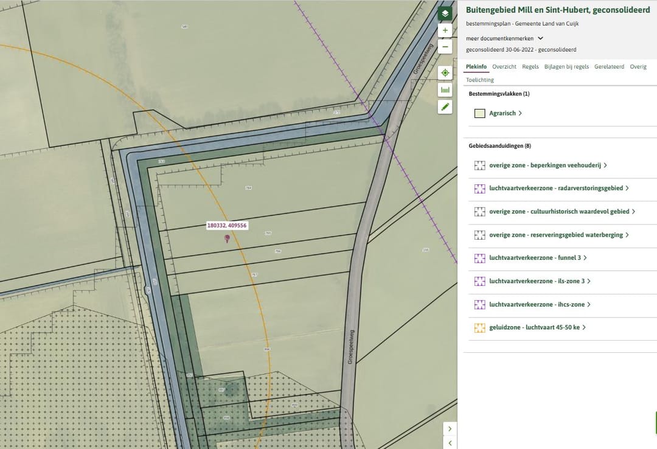Open the map layers panel

(x=445, y=13)
